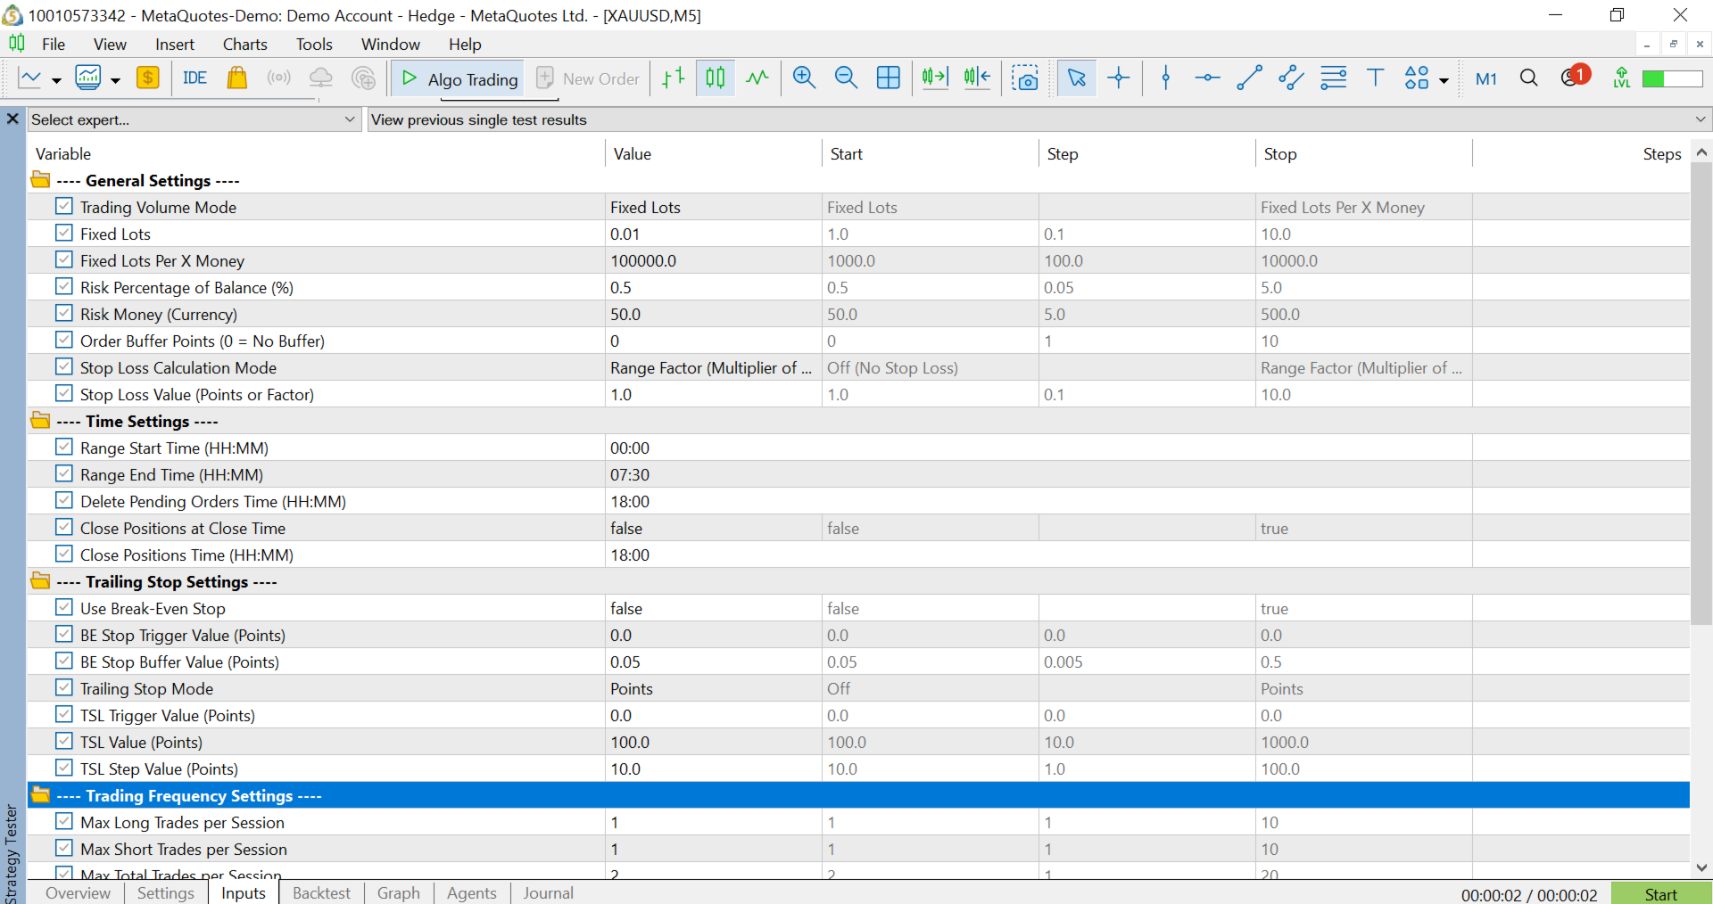1713x904 pixels.
Task: Take a chart screenshot with camera icon
Action: (1025, 78)
